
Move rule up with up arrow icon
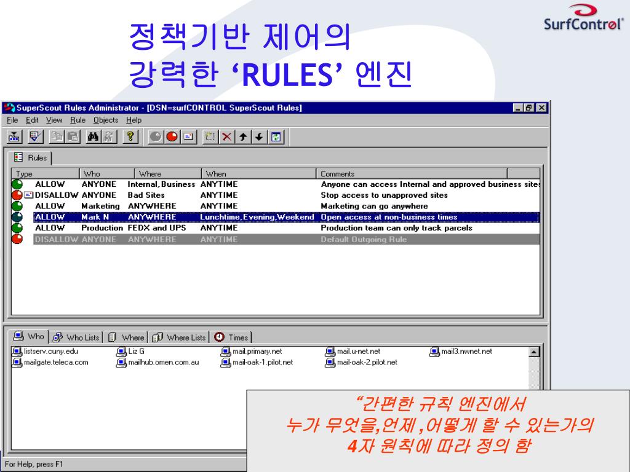(242, 137)
